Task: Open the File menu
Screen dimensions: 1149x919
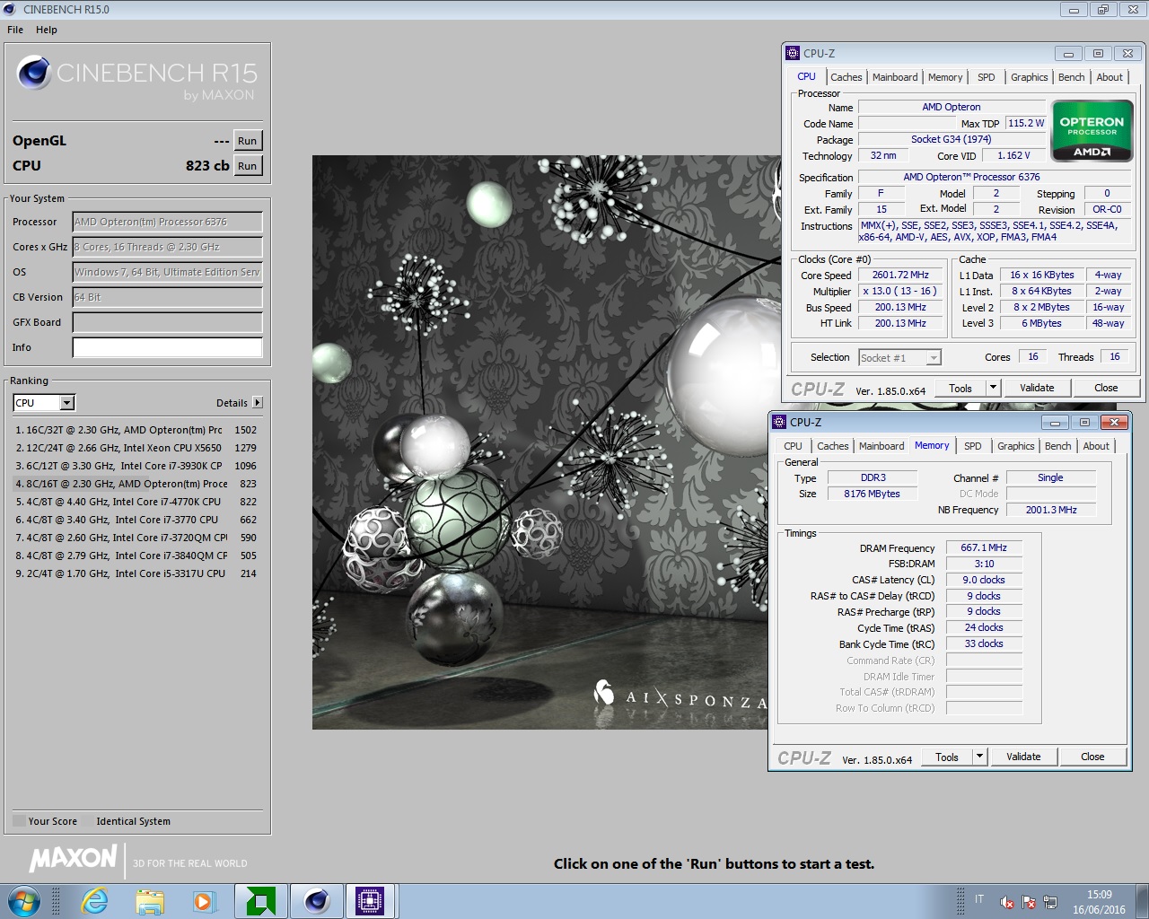Action: coord(15,30)
